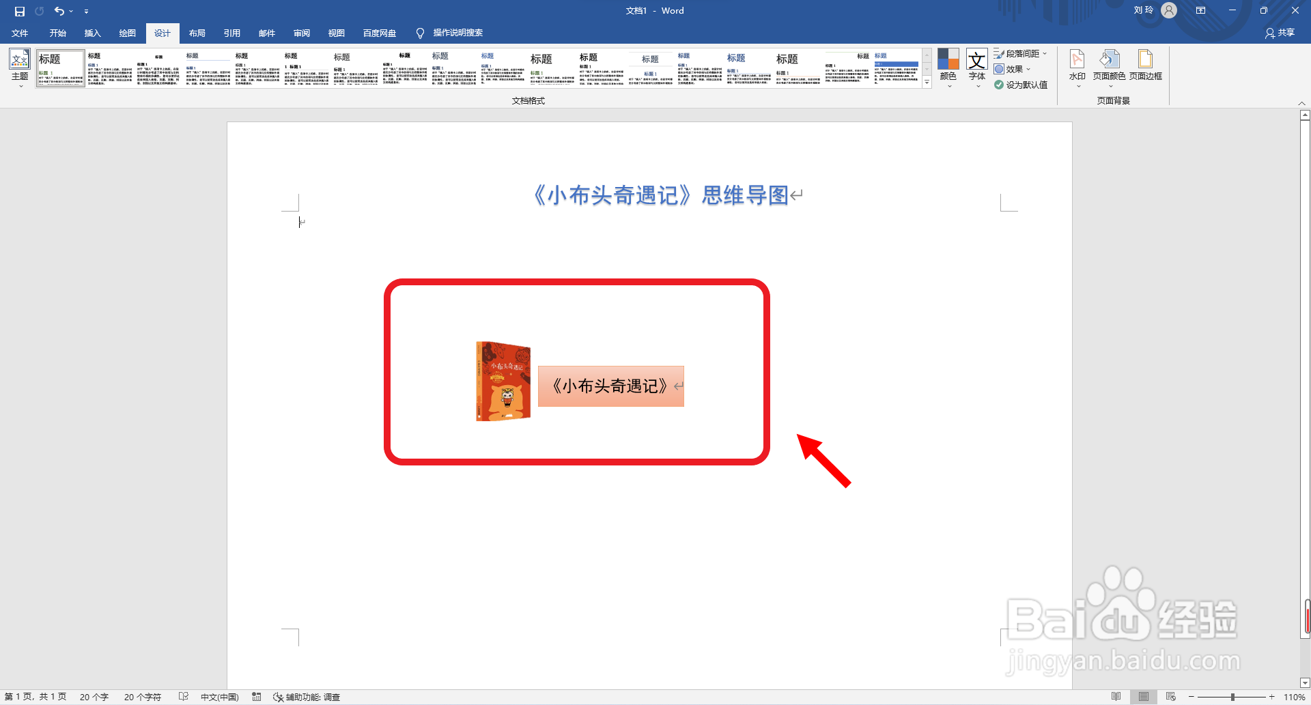Click the proofing check icon in status bar

184,697
